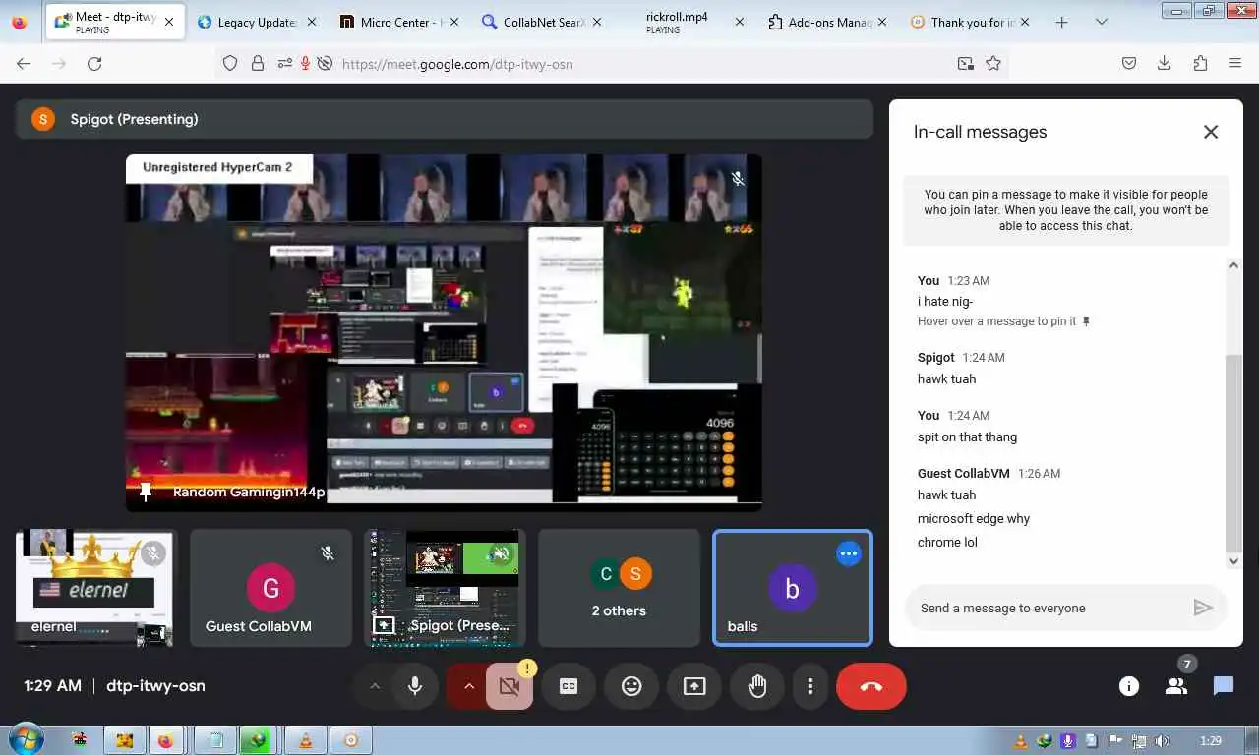This screenshot has height=755, width=1259.
Task: Click the 'microsoft edge why' chat message
Action: [974, 519]
